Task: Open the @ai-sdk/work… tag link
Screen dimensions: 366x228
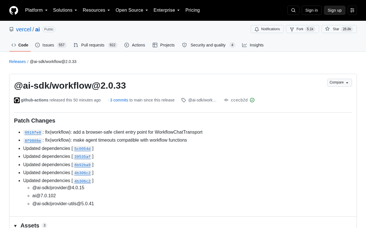Action: tap(202, 100)
